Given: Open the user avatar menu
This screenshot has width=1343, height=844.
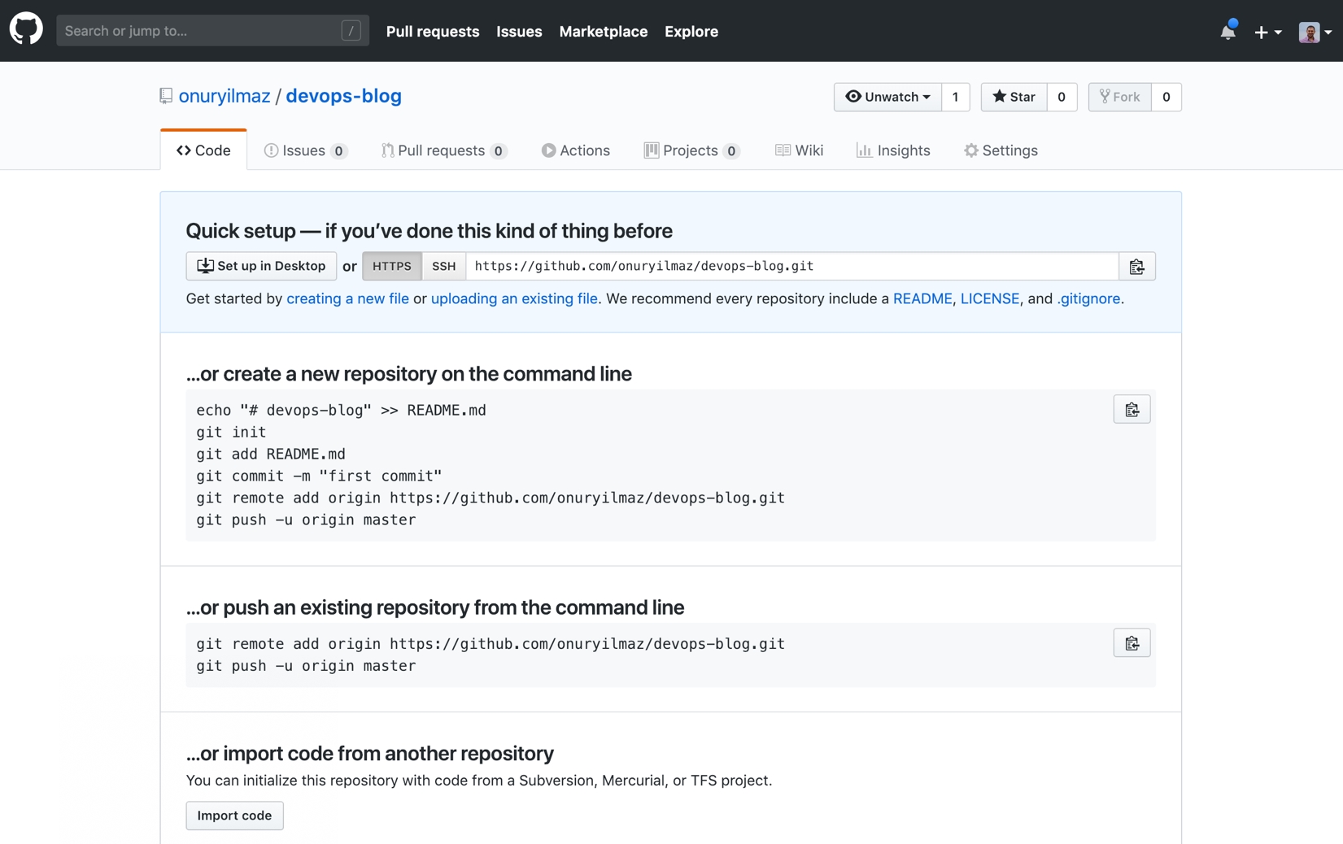Looking at the screenshot, I should [1314, 32].
